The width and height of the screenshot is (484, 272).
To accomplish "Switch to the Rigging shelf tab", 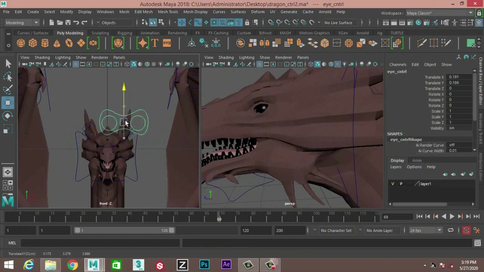I will [124, 33].
